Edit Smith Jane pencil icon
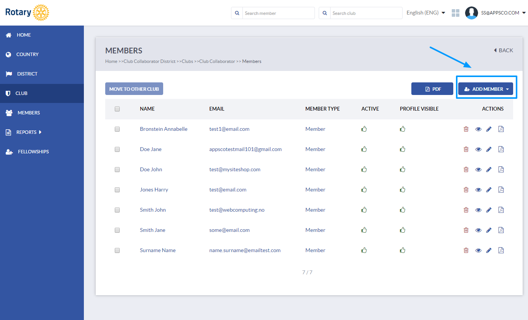The height and width of the screenshot is (320, 528). [489, 230]
